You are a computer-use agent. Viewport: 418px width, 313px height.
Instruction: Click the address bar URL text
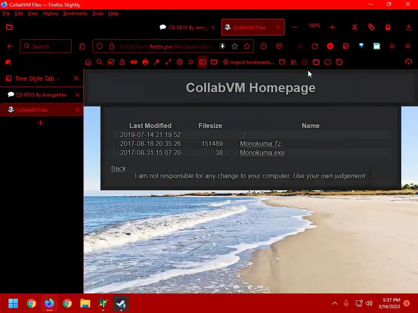(x=167, y=46)
